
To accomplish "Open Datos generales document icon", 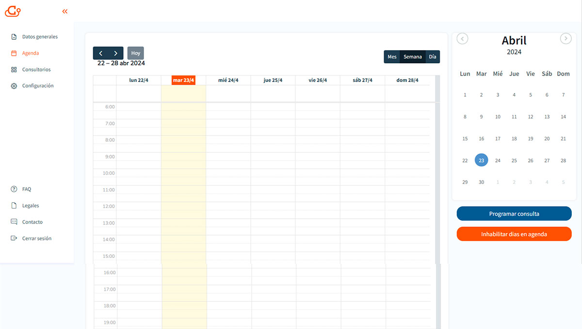I will 14,37.
